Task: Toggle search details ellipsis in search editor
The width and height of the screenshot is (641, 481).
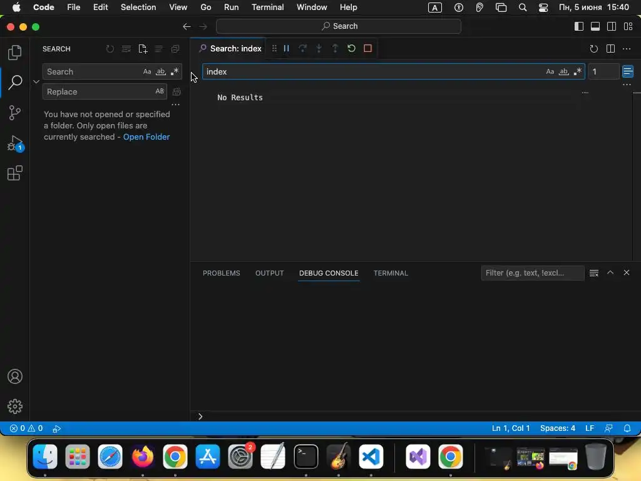Action: click(x=627, y=85)
